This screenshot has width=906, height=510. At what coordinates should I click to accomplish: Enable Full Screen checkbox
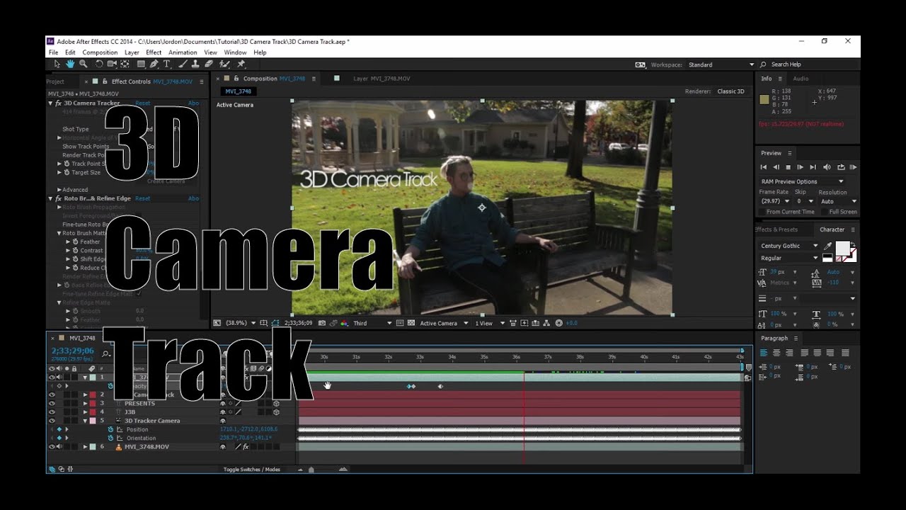click(825, 212)
